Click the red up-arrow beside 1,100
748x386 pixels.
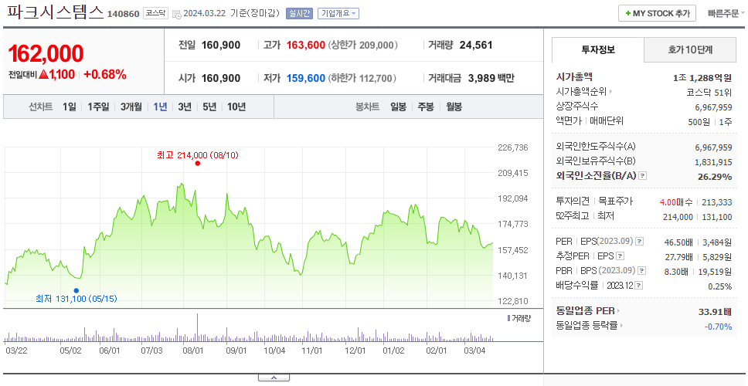[x=43, y=74]
